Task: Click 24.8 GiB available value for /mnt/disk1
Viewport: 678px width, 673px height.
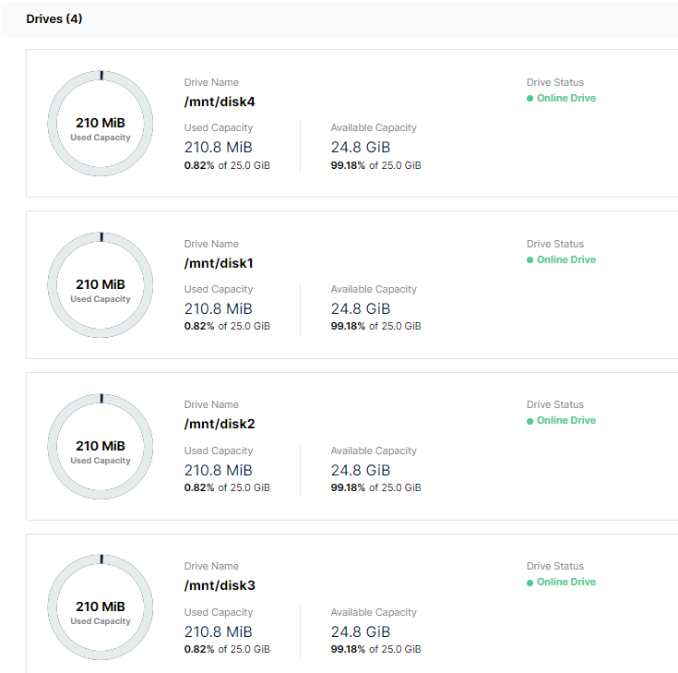Action: point(361,308)
